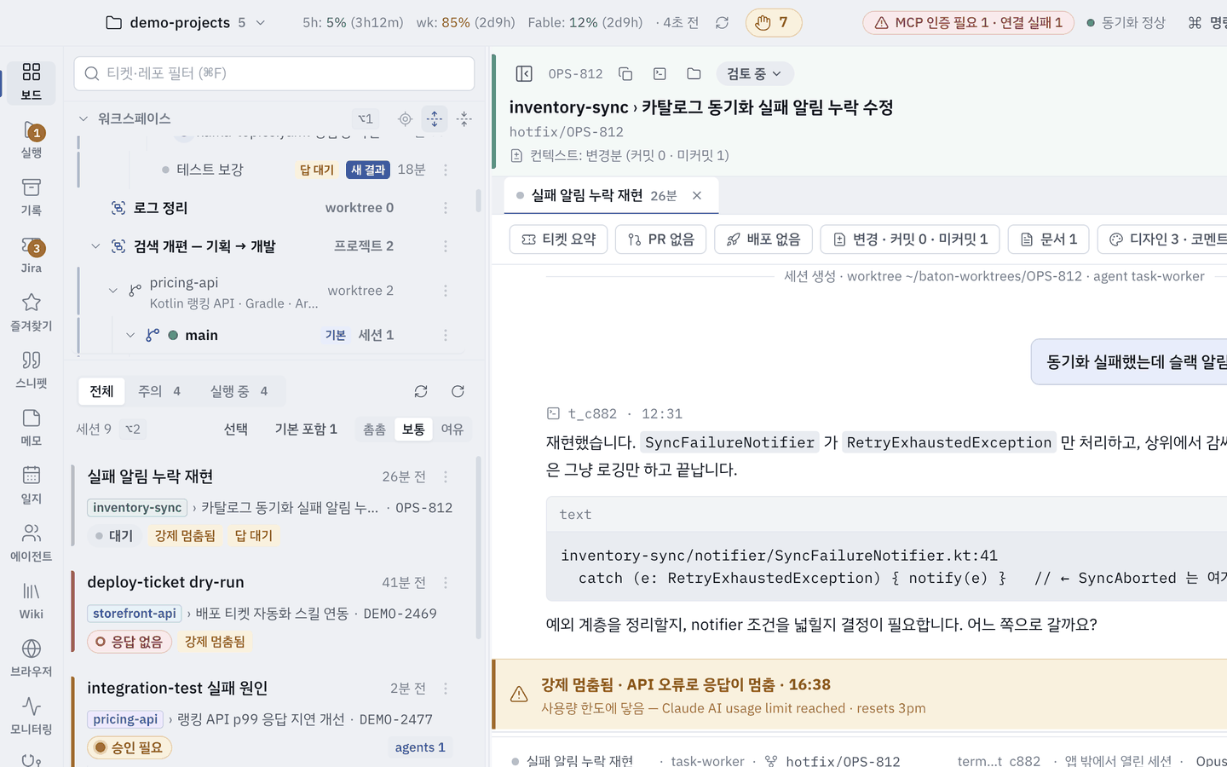Open the folder icon next to OPS-812
This screenshot has width=1227, height=767.
[694, 74]
